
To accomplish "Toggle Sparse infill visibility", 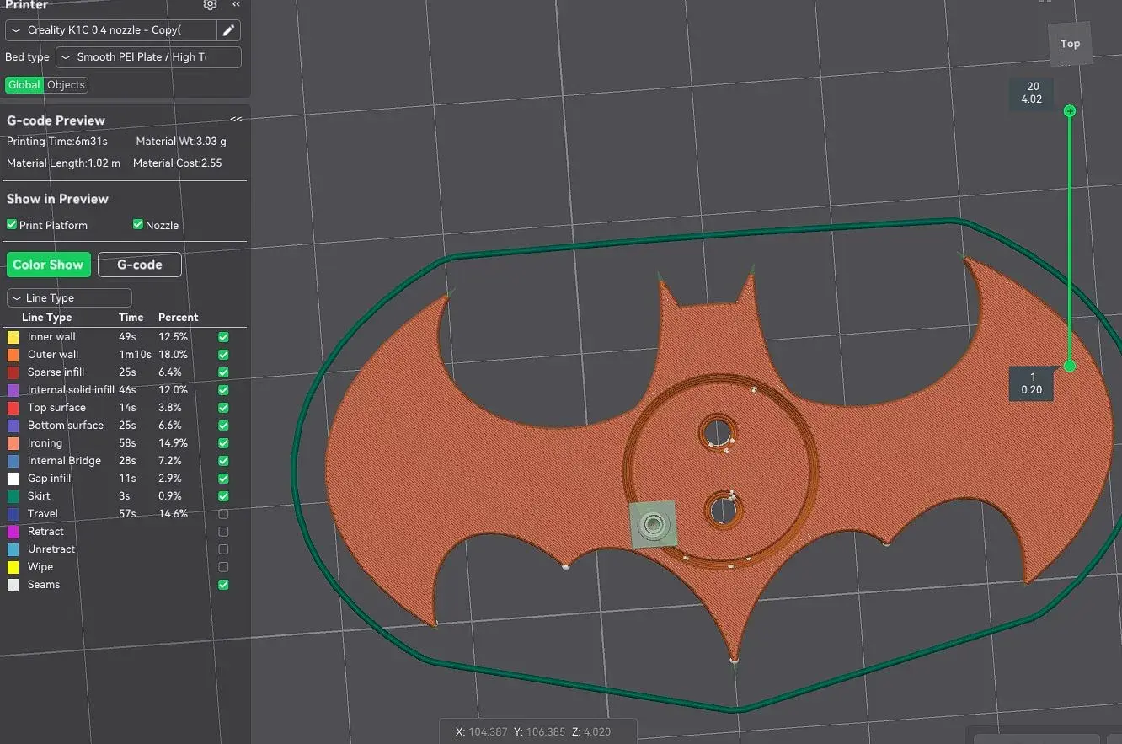I will click(223, 372).
